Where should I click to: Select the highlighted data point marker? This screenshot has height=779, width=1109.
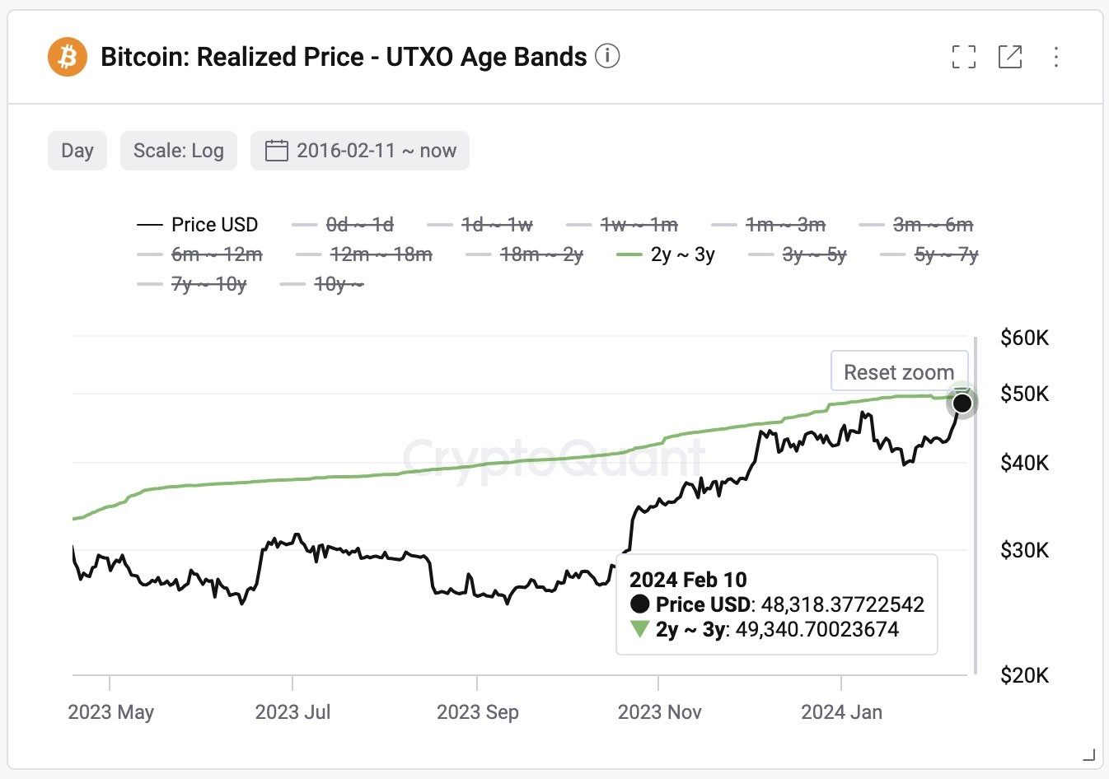pos(962,403)
